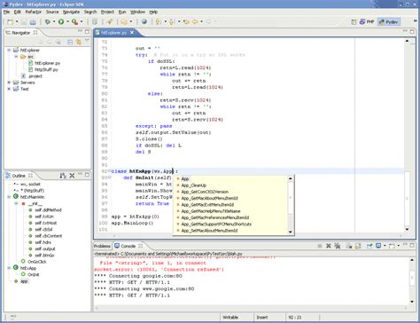Launch Debug with the bug icon
Image resolution: width=420 pixels, height=323 pixels.
coord(47,22)
